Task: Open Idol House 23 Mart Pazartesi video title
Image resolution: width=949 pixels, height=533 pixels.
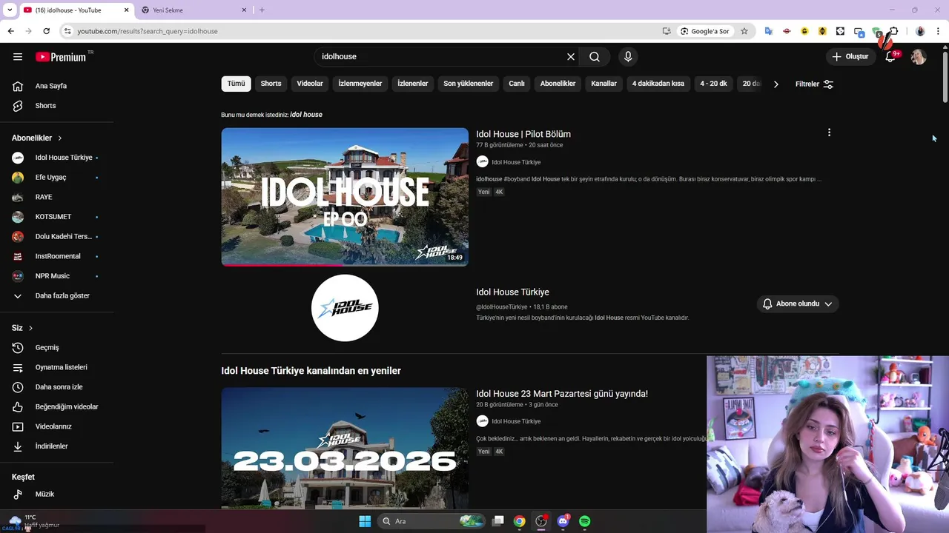Action: coord(562,394)
